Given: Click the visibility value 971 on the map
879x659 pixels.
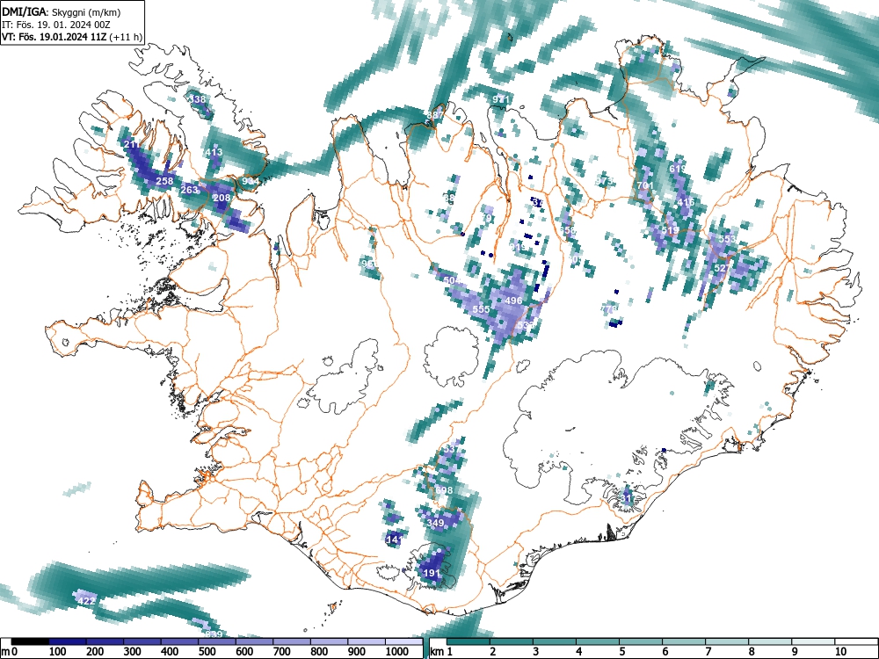Looking at the screenshot, I should pos(501,100).
